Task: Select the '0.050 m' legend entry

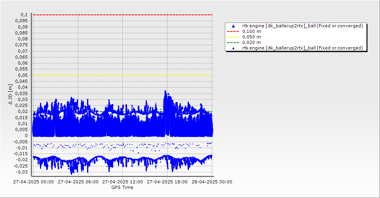Action: (x=252, y=37)
